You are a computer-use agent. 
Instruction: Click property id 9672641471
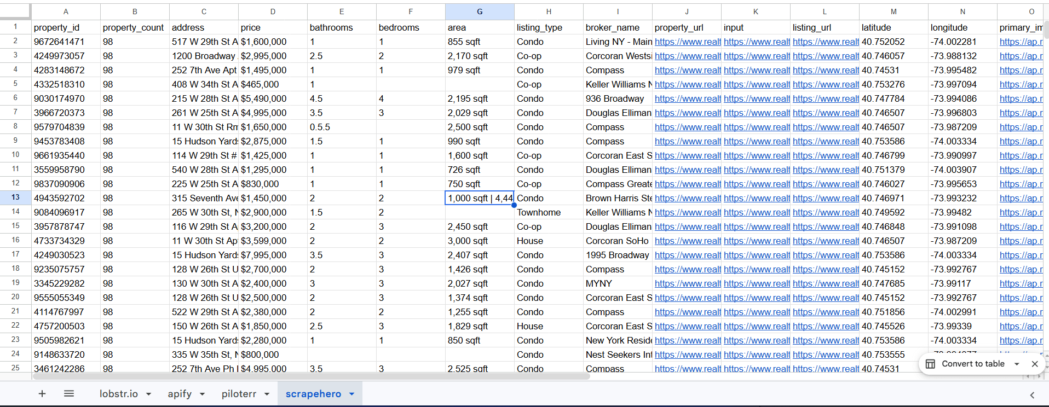(x=66, y=42)
